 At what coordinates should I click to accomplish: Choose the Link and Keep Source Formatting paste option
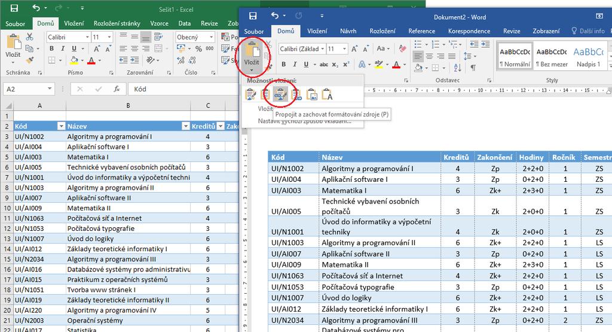click(x=280, y=95)
